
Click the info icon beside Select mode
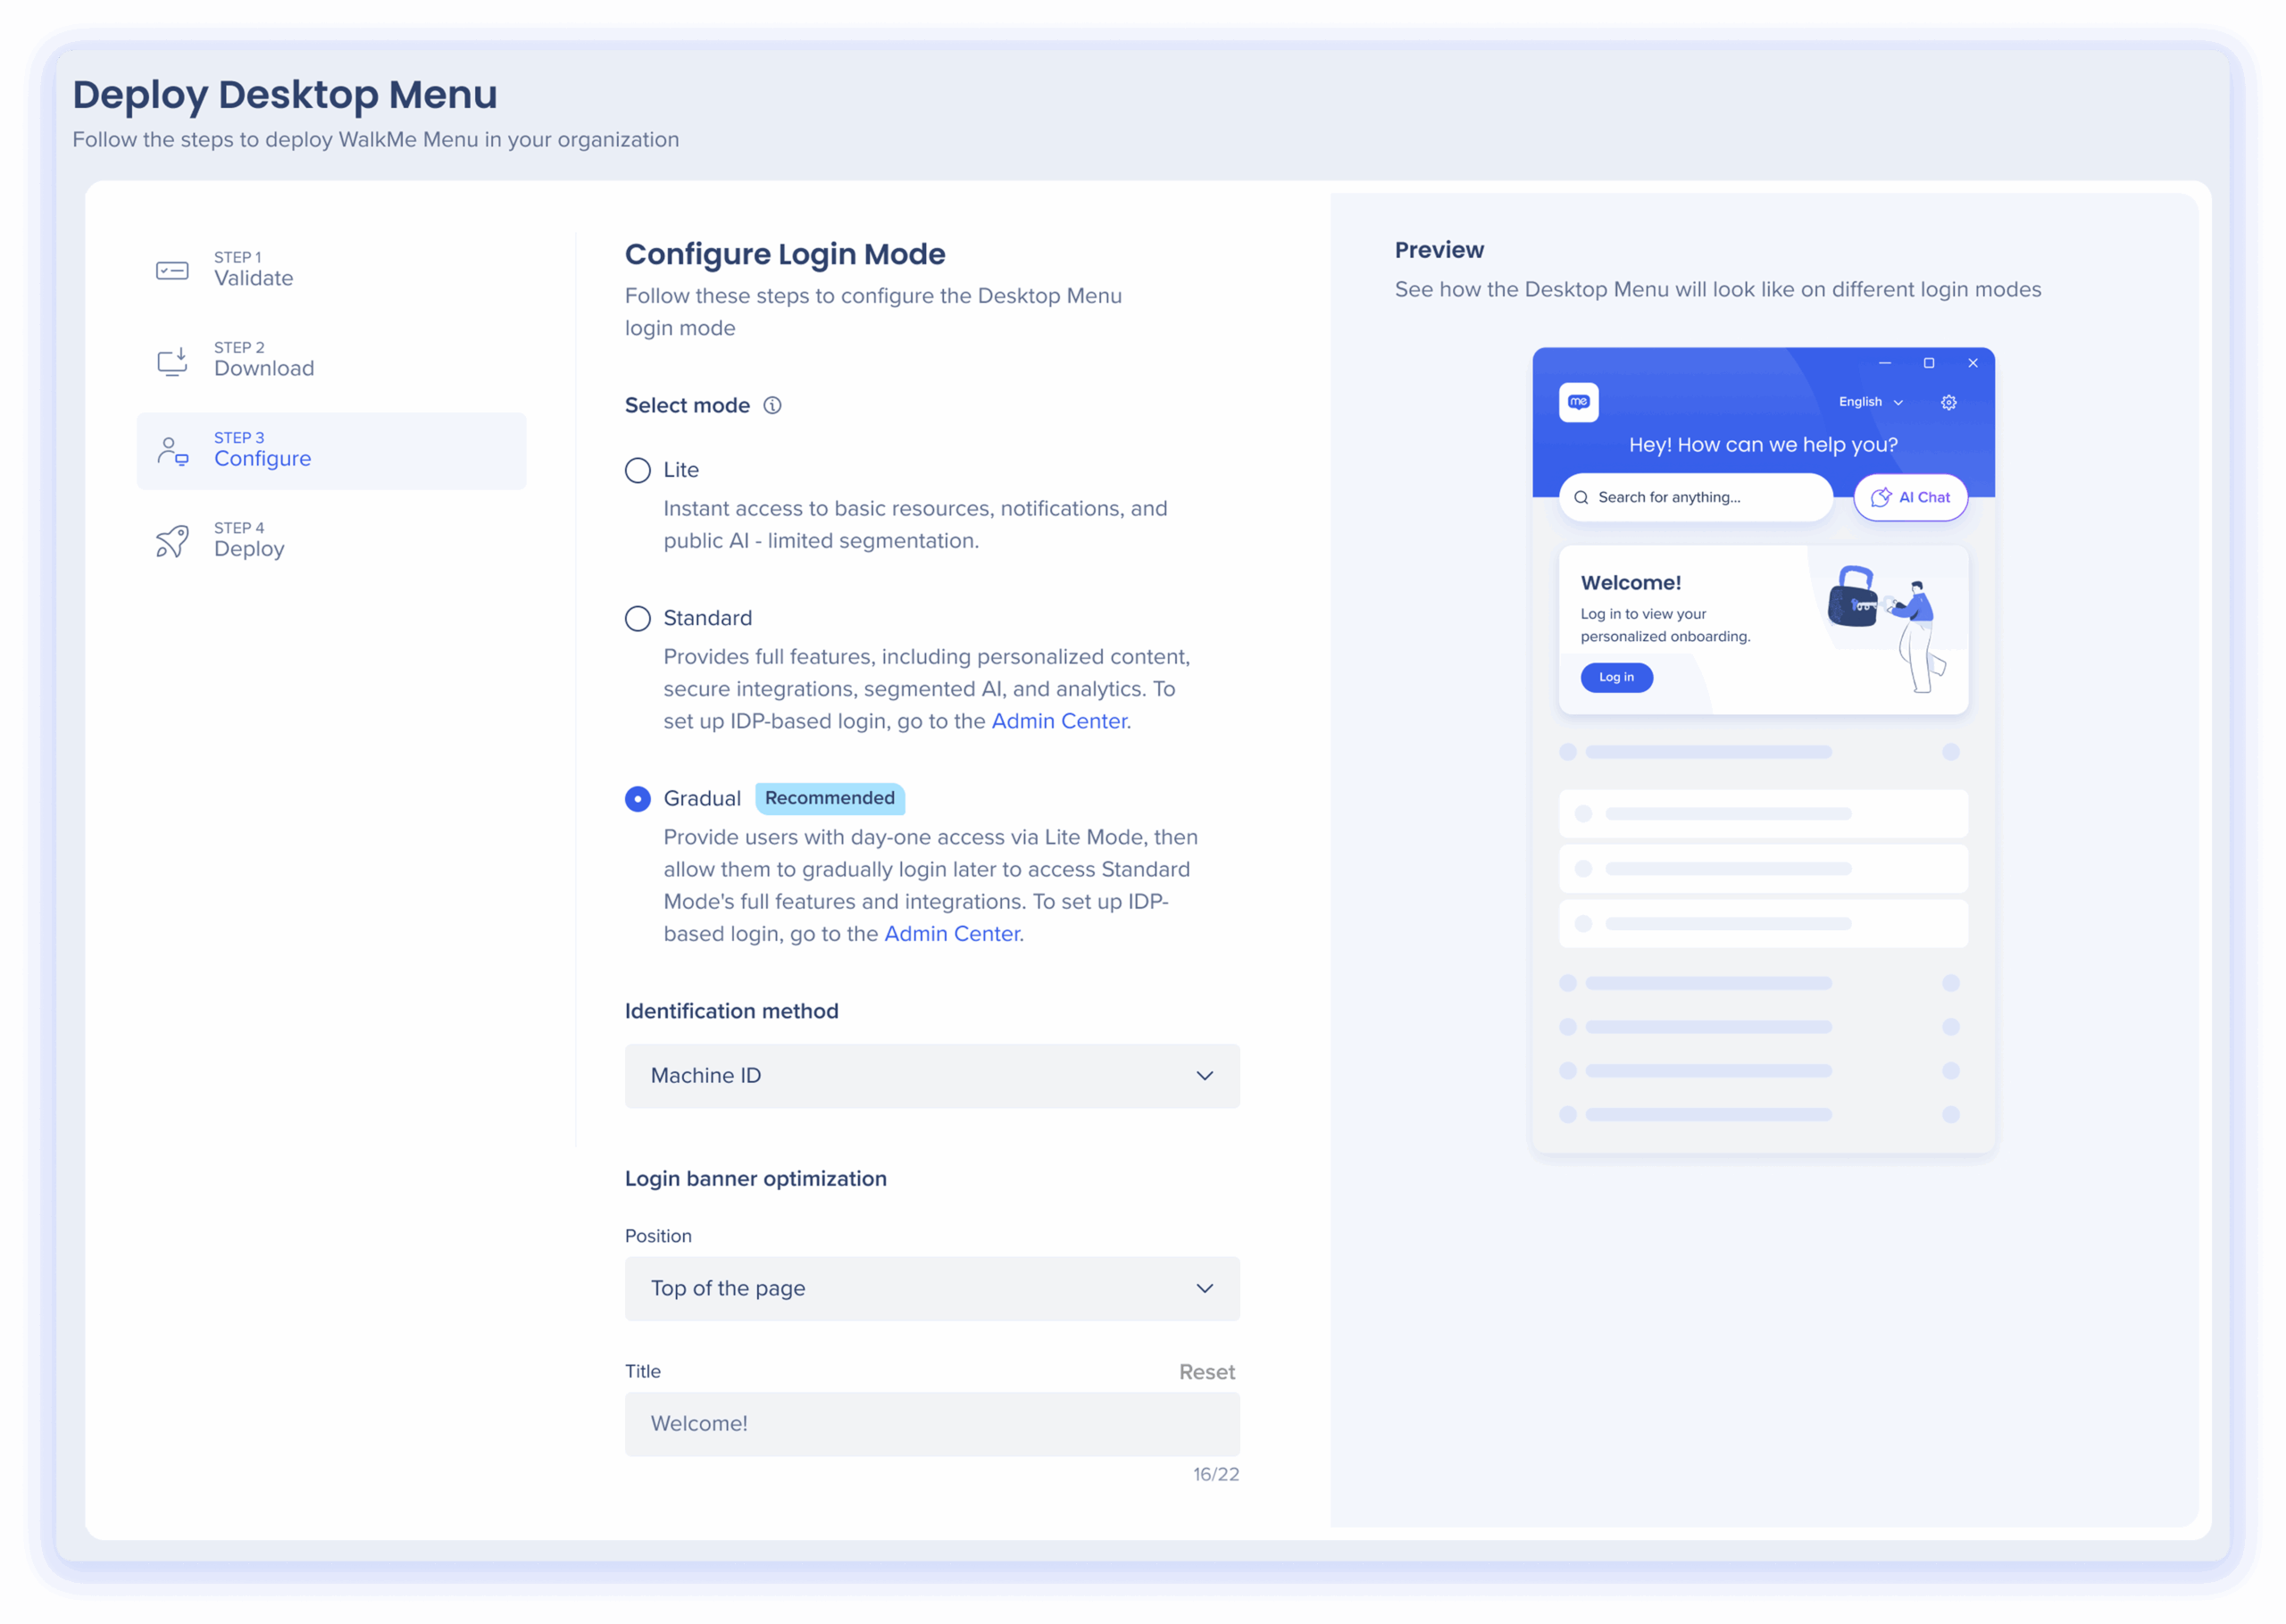click(x=772, y=405)
